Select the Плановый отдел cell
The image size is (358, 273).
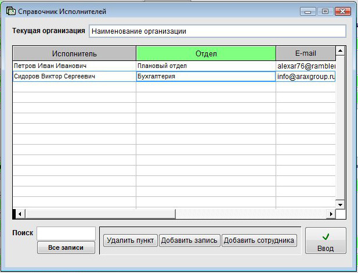[x=206, y=66]
